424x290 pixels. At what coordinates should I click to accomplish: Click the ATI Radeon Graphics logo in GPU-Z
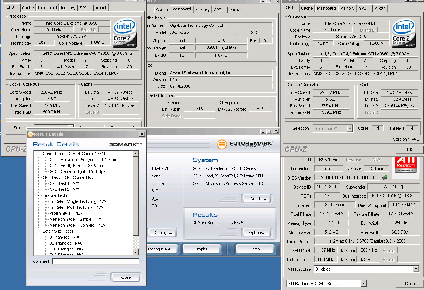point(405,164)
